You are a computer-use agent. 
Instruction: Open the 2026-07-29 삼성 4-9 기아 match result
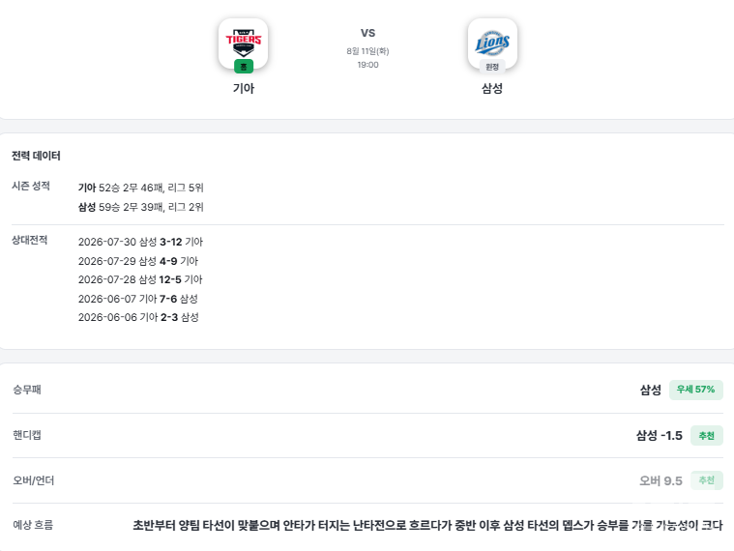138,261
